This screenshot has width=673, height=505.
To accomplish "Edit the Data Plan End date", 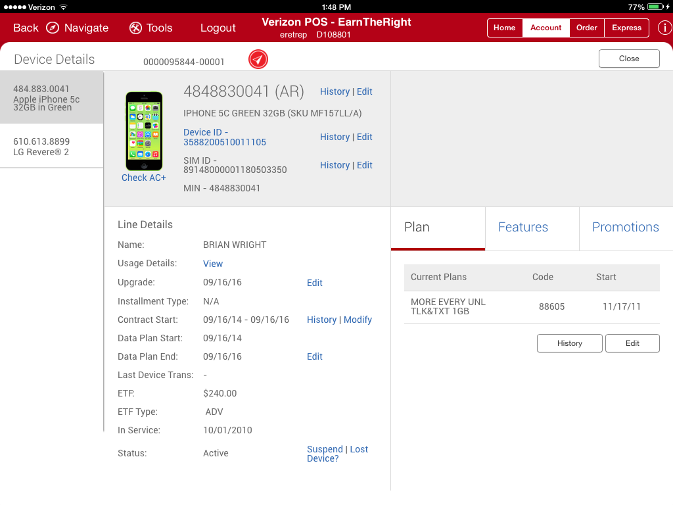I will (x=315, y=357).
